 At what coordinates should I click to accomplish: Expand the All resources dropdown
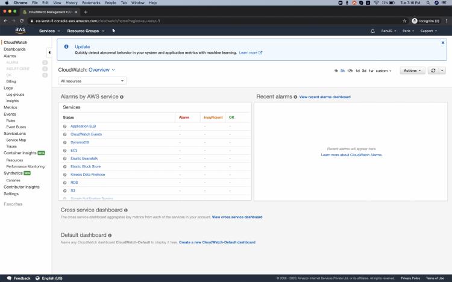(x=92, y=81)
